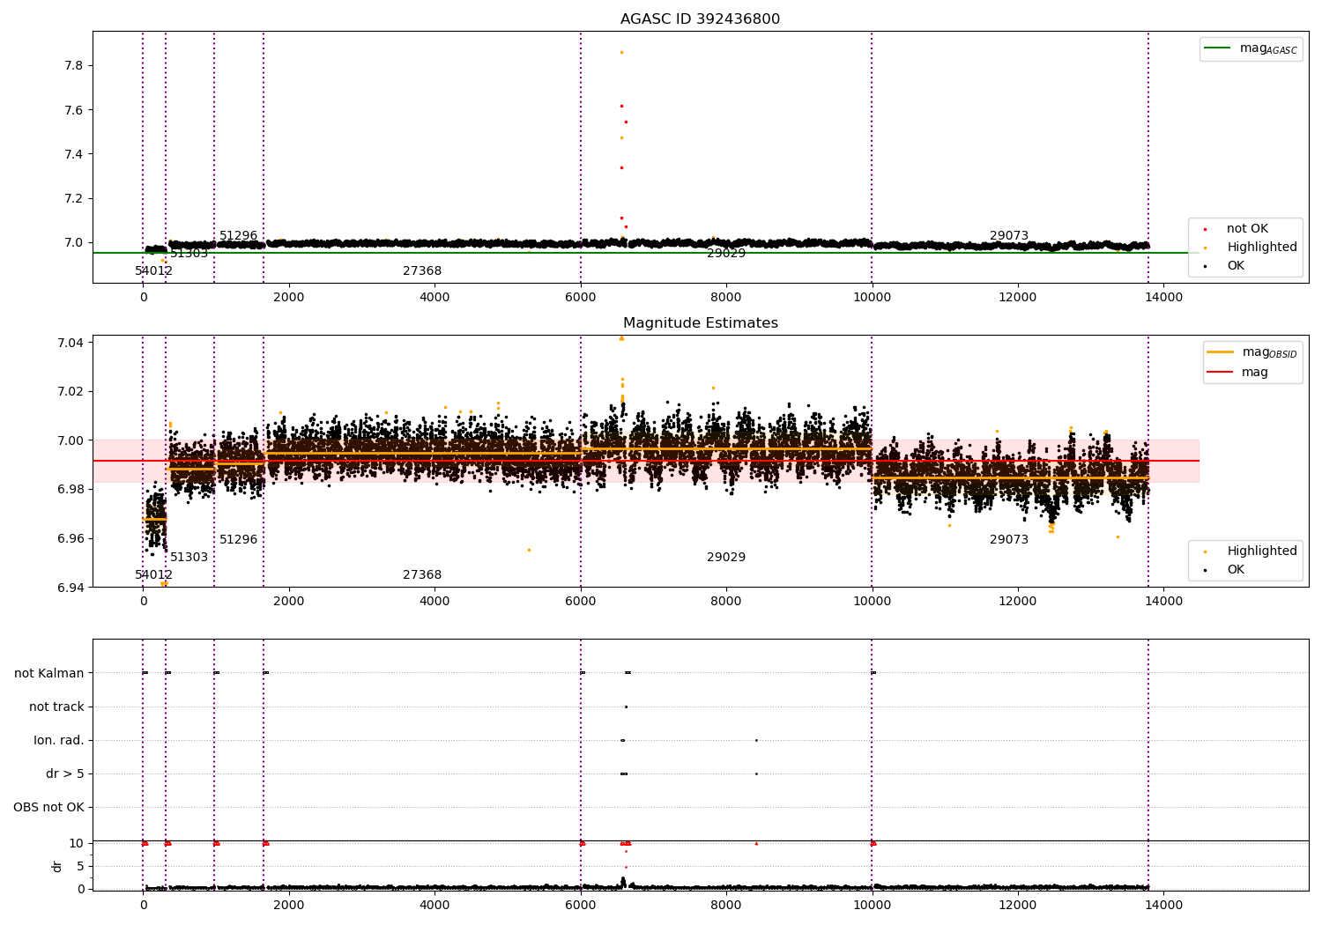Click the 'dr > 5' axis label
This screenshot has width=1322, height=925.
[x=65, y=773]
